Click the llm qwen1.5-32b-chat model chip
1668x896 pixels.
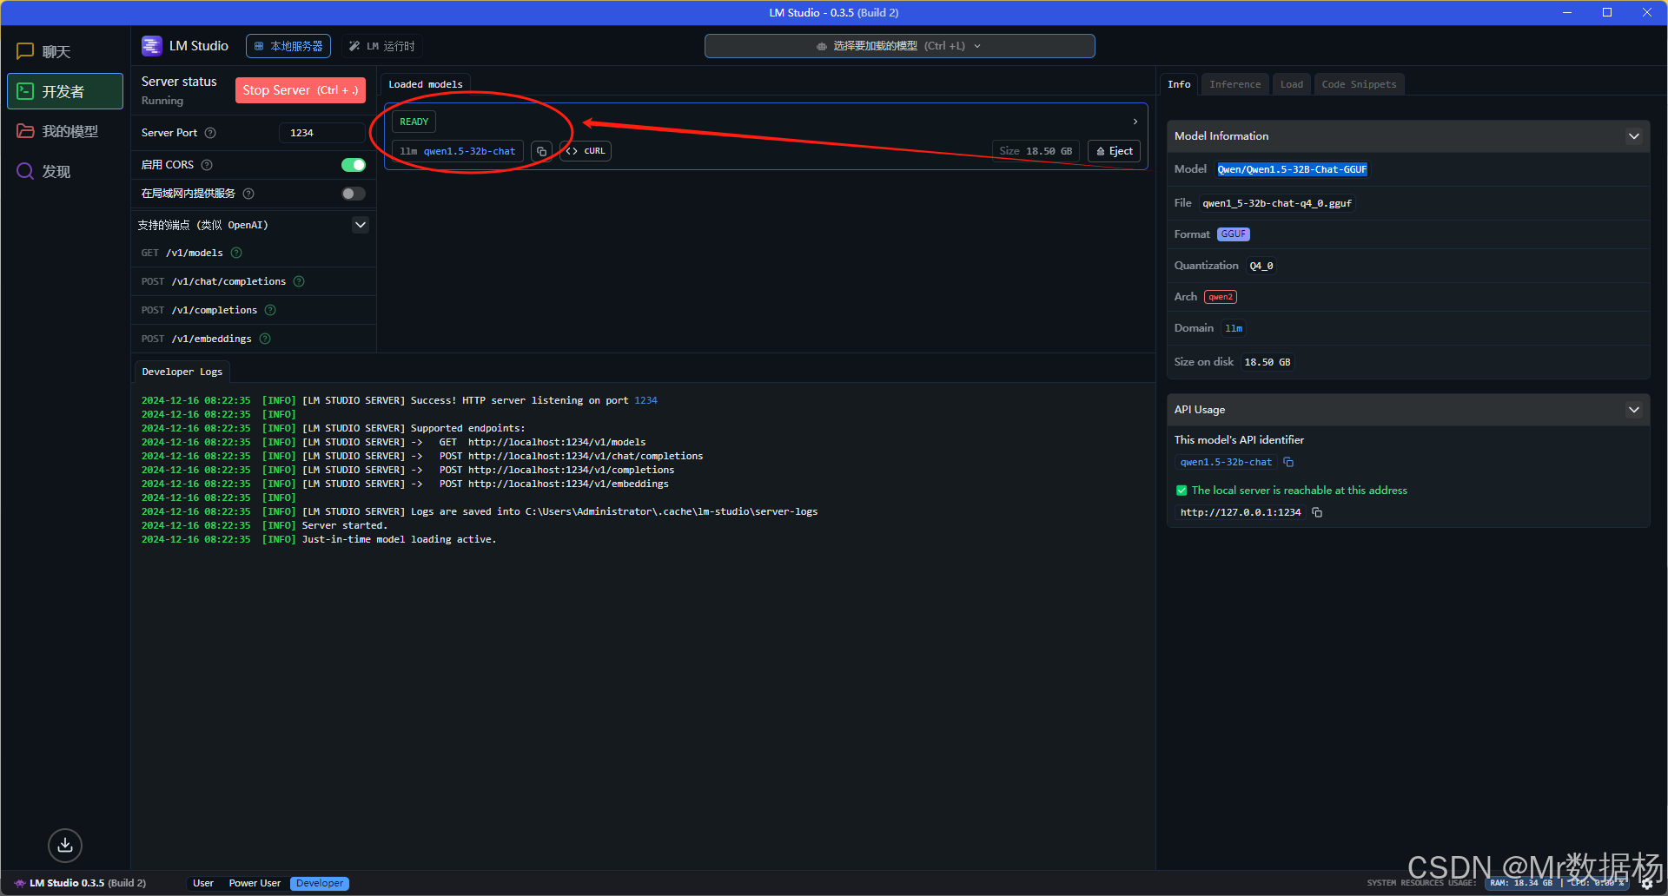click(x=458, y=151)
